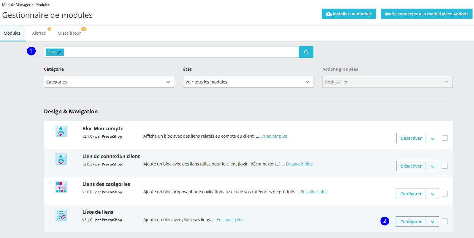
Task: Click Module Manager breadcrumb
Action: (x=16, y=5)
